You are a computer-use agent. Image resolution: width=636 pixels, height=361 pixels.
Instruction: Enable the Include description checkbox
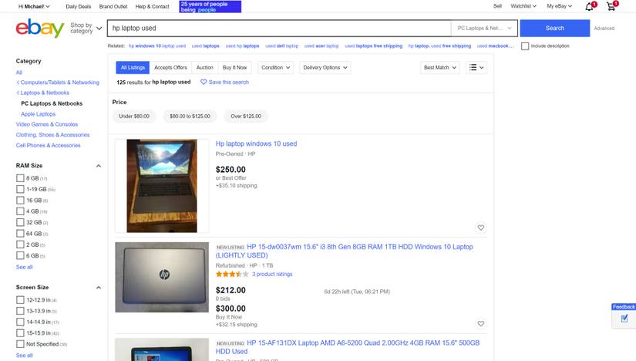525,46
